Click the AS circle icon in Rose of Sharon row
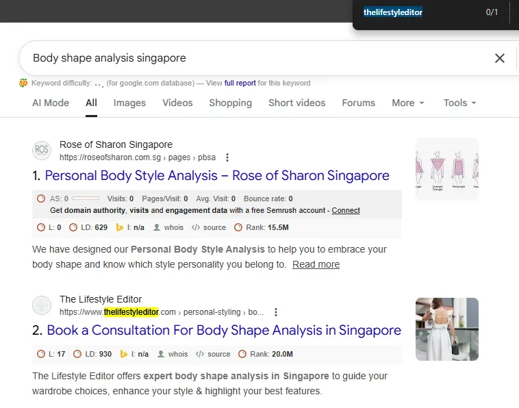The height and width of the screenshot is (408, 519). (x=41, y=199)
